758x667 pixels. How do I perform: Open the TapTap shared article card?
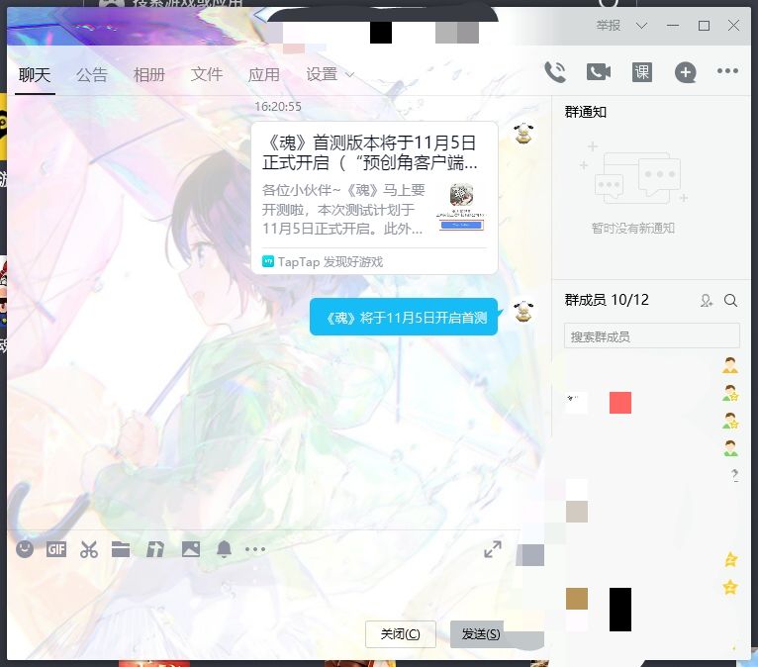click(374, 198)
